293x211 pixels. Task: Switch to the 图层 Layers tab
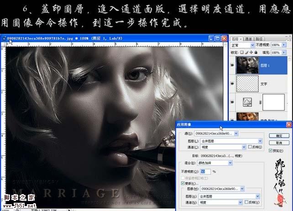tap(235, 39)
